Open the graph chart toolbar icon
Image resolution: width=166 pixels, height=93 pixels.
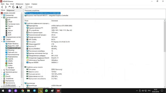pyautogui.click(x=21, y=7)
